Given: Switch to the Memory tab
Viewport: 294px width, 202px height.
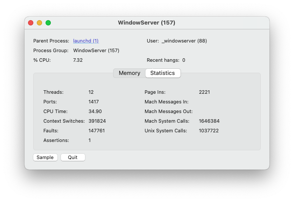Looking at the screenshot, I should click(x=129, y=73).
